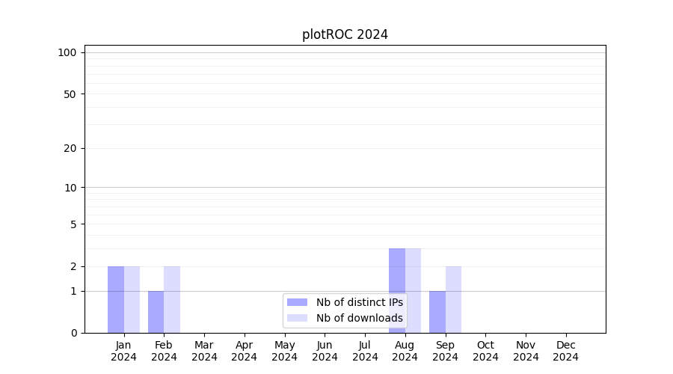Click the "100" y-axis tick label
The width and height of the screenshot is (673, 374).
pos(67,52)
